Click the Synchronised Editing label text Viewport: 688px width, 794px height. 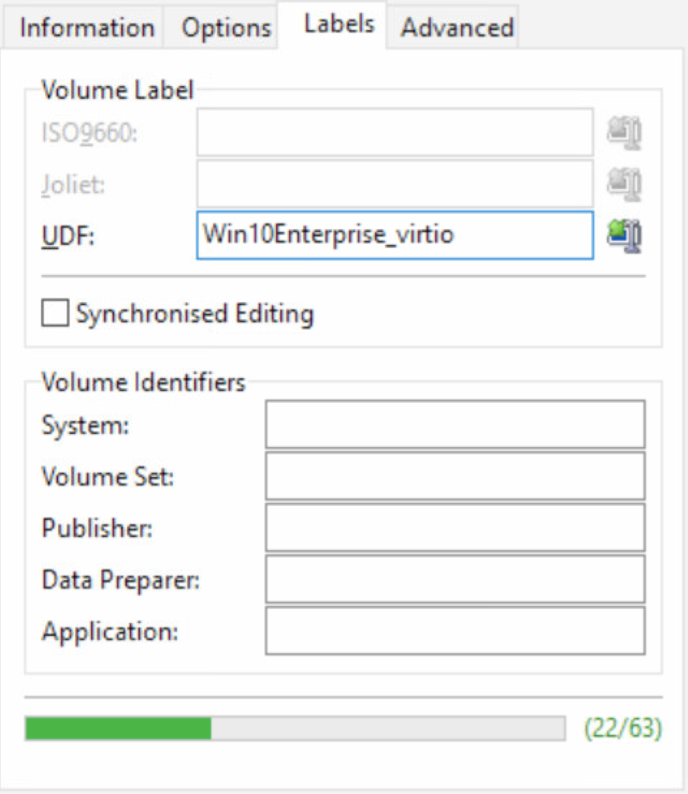point(194,314)
